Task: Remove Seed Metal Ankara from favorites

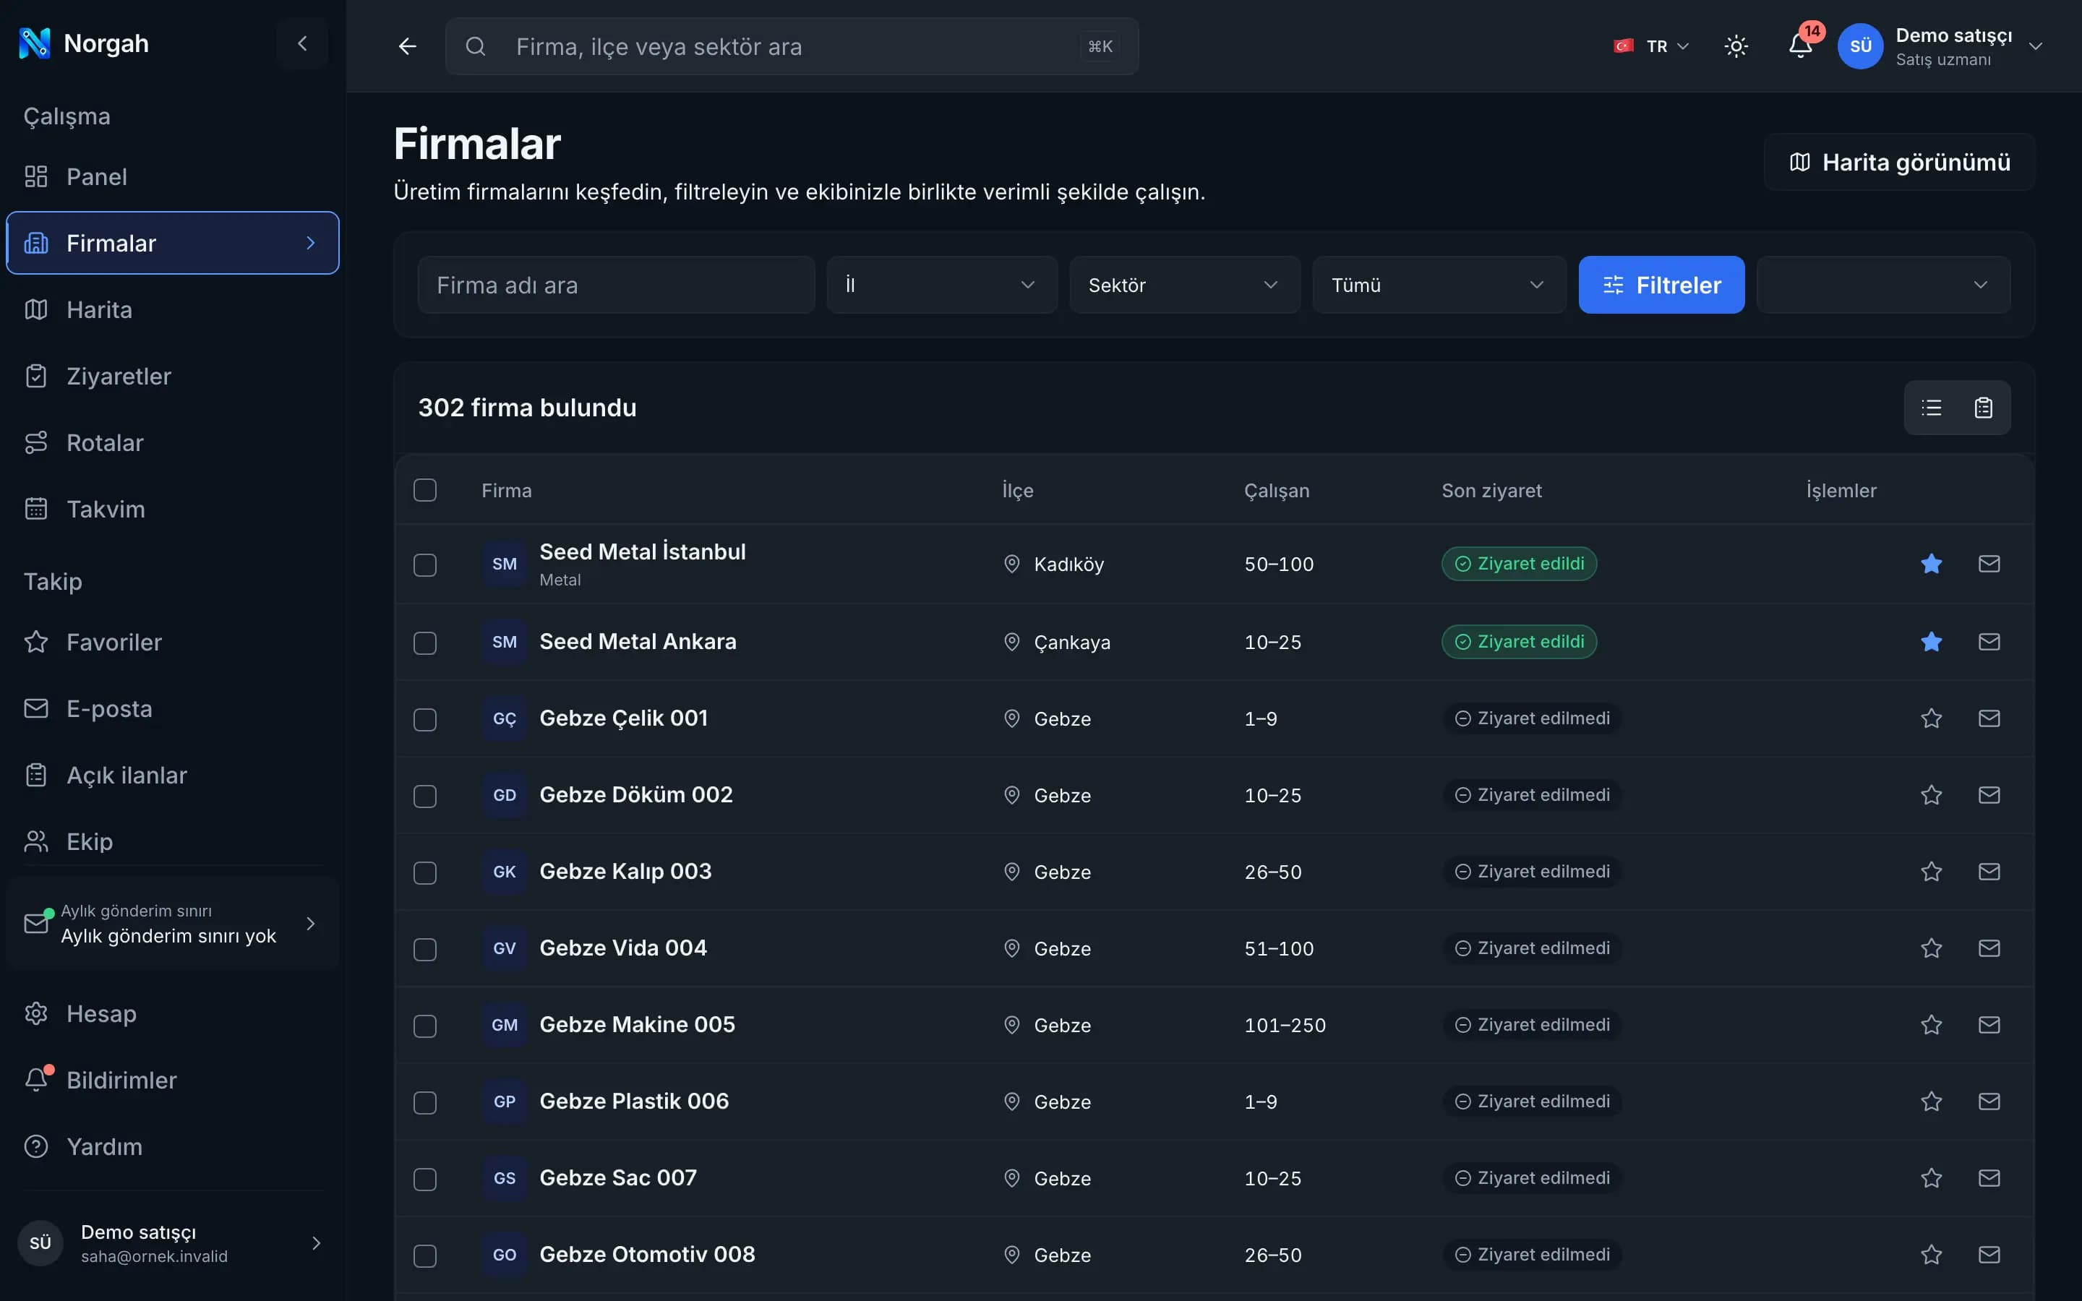Action: pyautogui.click(x=1932, y=642)
